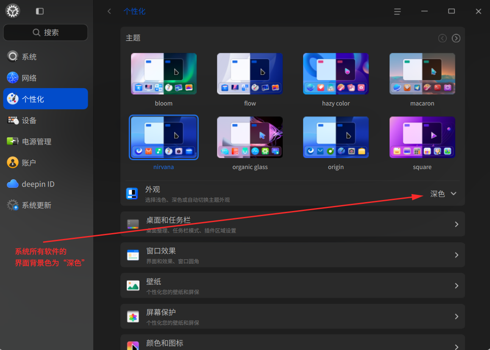The height and width of the screenshot is (350, 490).
Task: Choose the organic glass theme thumbnail
Action: [x=250, y=137]
